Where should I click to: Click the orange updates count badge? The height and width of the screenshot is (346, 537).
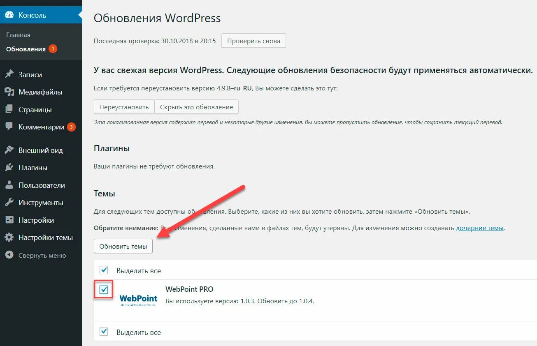53,49
